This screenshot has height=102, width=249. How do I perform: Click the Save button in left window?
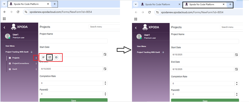point(74,100)
